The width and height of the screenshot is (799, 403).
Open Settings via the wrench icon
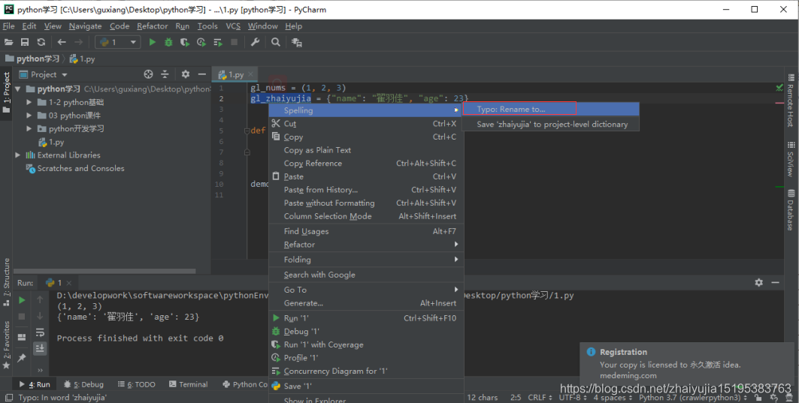pos(255,42)
